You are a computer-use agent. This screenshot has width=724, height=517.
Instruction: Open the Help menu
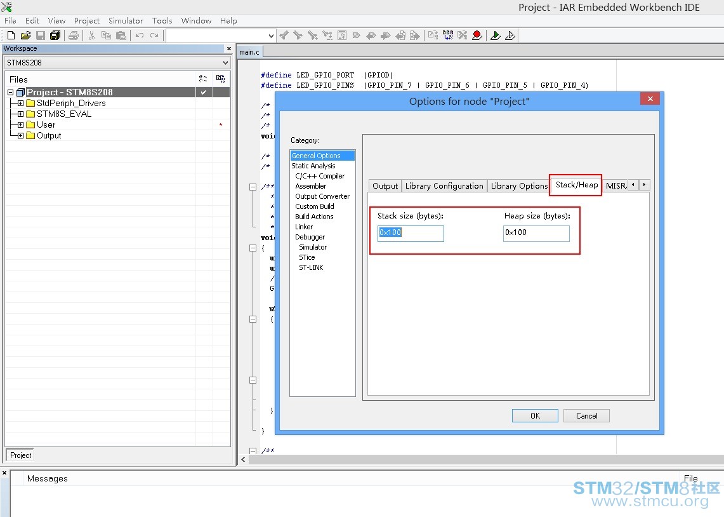(x=228, y=21)
